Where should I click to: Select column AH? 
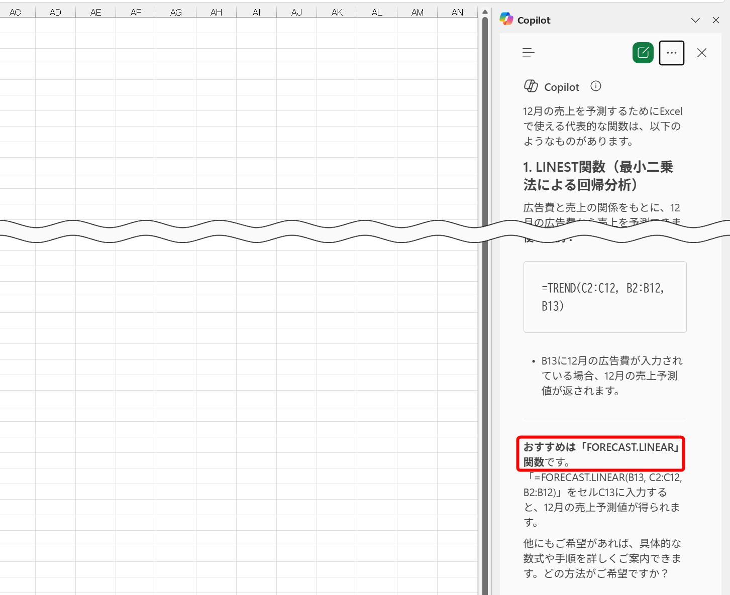(x=216, y=12)
